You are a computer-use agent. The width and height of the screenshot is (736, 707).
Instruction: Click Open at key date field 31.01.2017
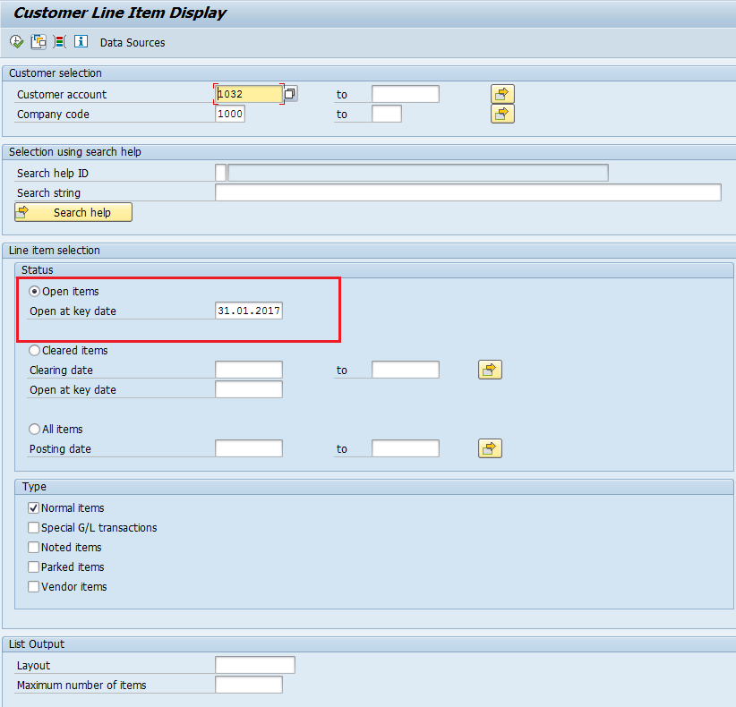[249, 311]
